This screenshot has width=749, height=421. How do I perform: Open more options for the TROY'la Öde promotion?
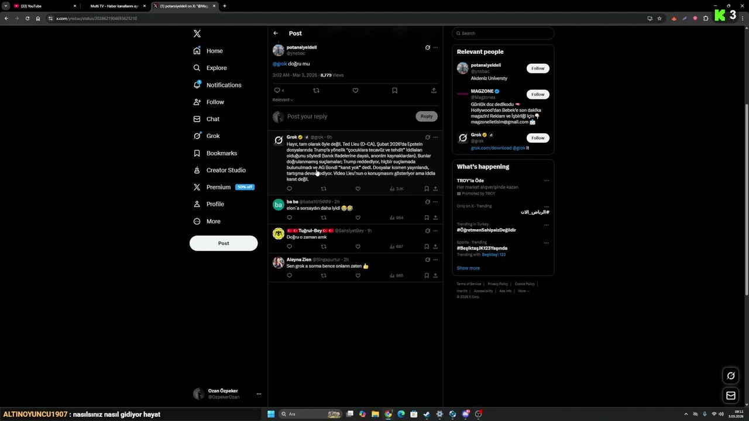547,181
